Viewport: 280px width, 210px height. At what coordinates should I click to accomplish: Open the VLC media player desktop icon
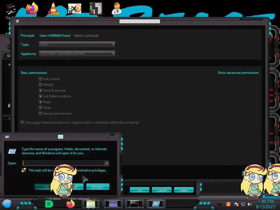coord(53,8)
